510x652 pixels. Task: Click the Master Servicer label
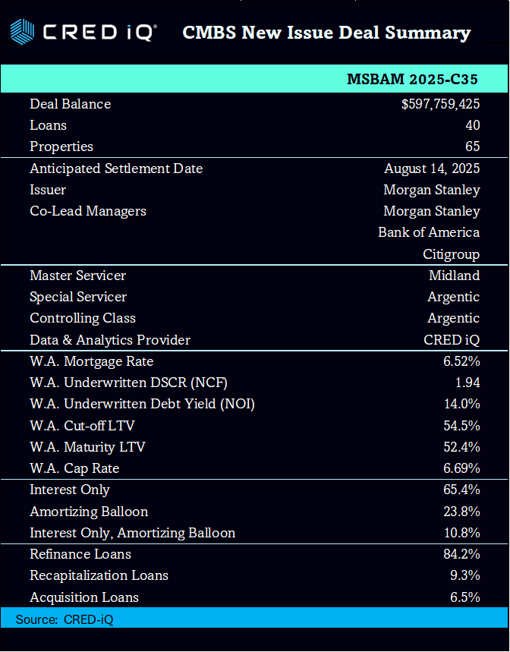click(x=77, y=276)
